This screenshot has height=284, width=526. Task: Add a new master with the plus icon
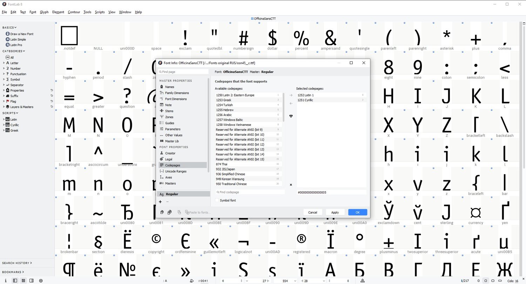pyautogui.click(x=160, y=202)
